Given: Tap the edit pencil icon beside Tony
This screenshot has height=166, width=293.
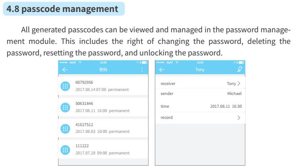Looking at the screenshot, I should (x=240, y=69).
